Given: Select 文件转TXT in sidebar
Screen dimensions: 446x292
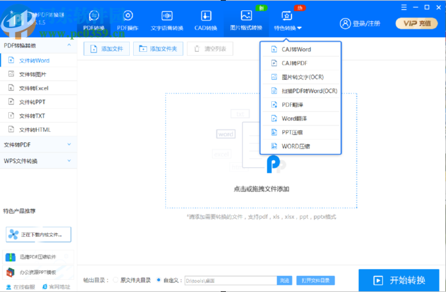Looking at the screenshot, I should (x=38, y=115).
